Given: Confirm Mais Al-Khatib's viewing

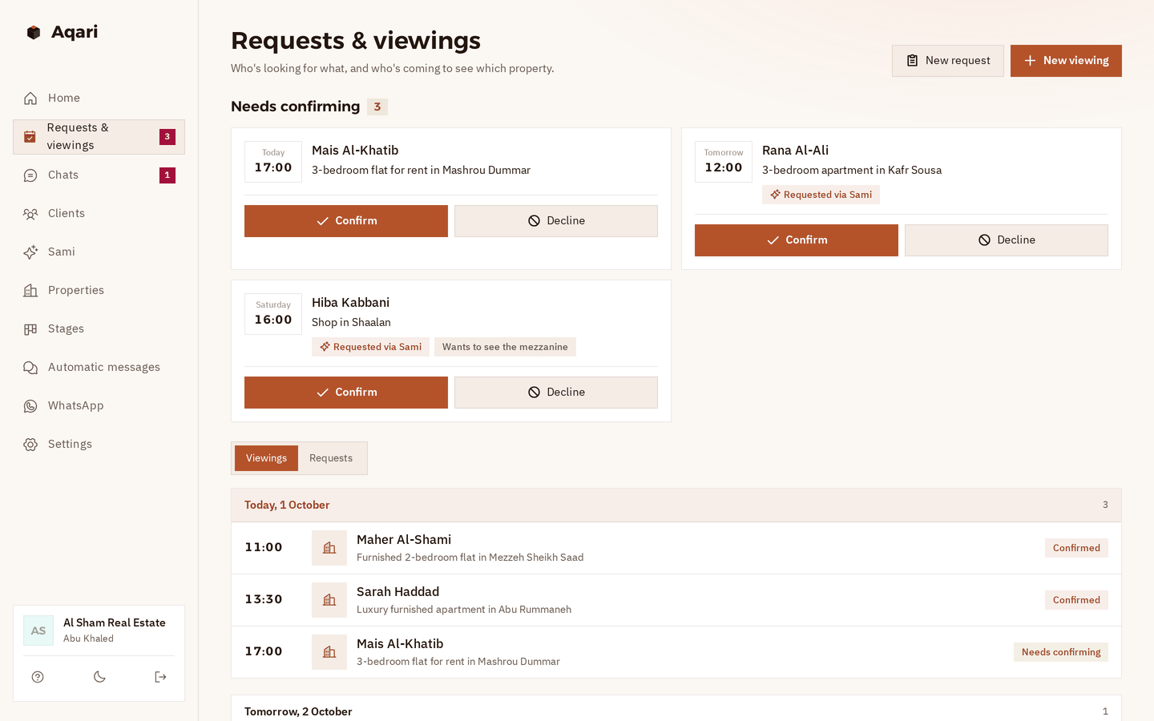Looking at the screenshot, I should coord(346,221).
